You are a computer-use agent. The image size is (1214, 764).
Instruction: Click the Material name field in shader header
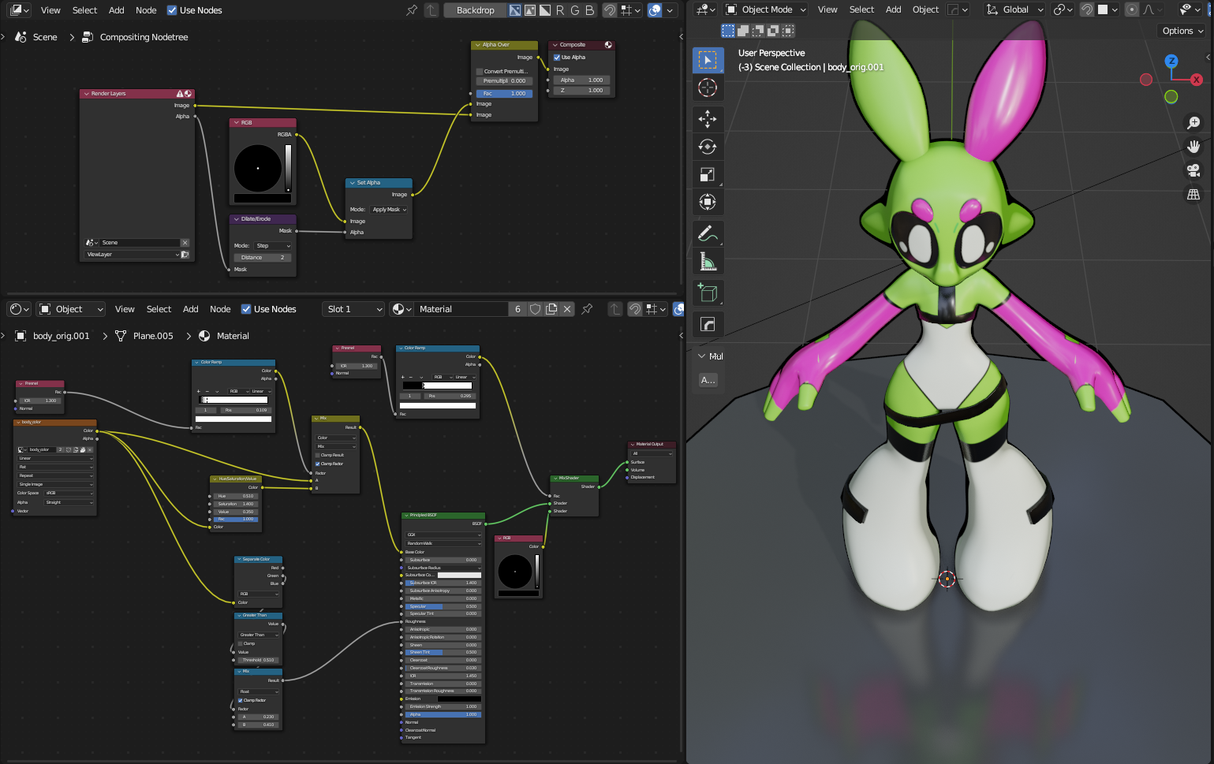click(461, 309)
